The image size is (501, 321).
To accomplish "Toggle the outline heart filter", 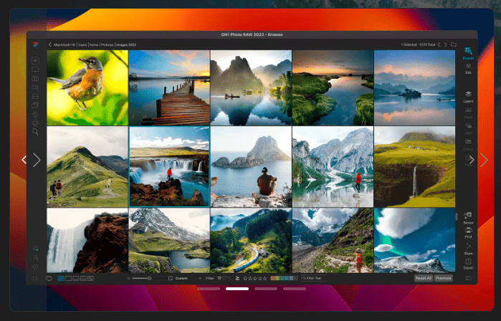I will (x=224, y=278).
